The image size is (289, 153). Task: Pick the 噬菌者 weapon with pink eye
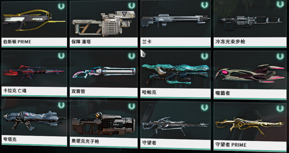[x=250, y=74]
